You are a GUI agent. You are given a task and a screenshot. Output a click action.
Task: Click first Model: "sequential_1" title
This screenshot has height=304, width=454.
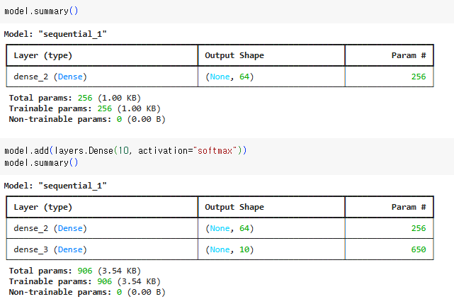55,34
